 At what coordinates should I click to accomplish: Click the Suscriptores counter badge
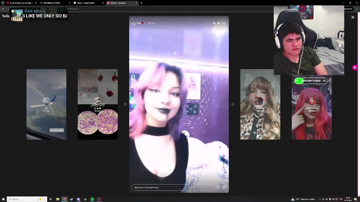(x=311, y=81)
